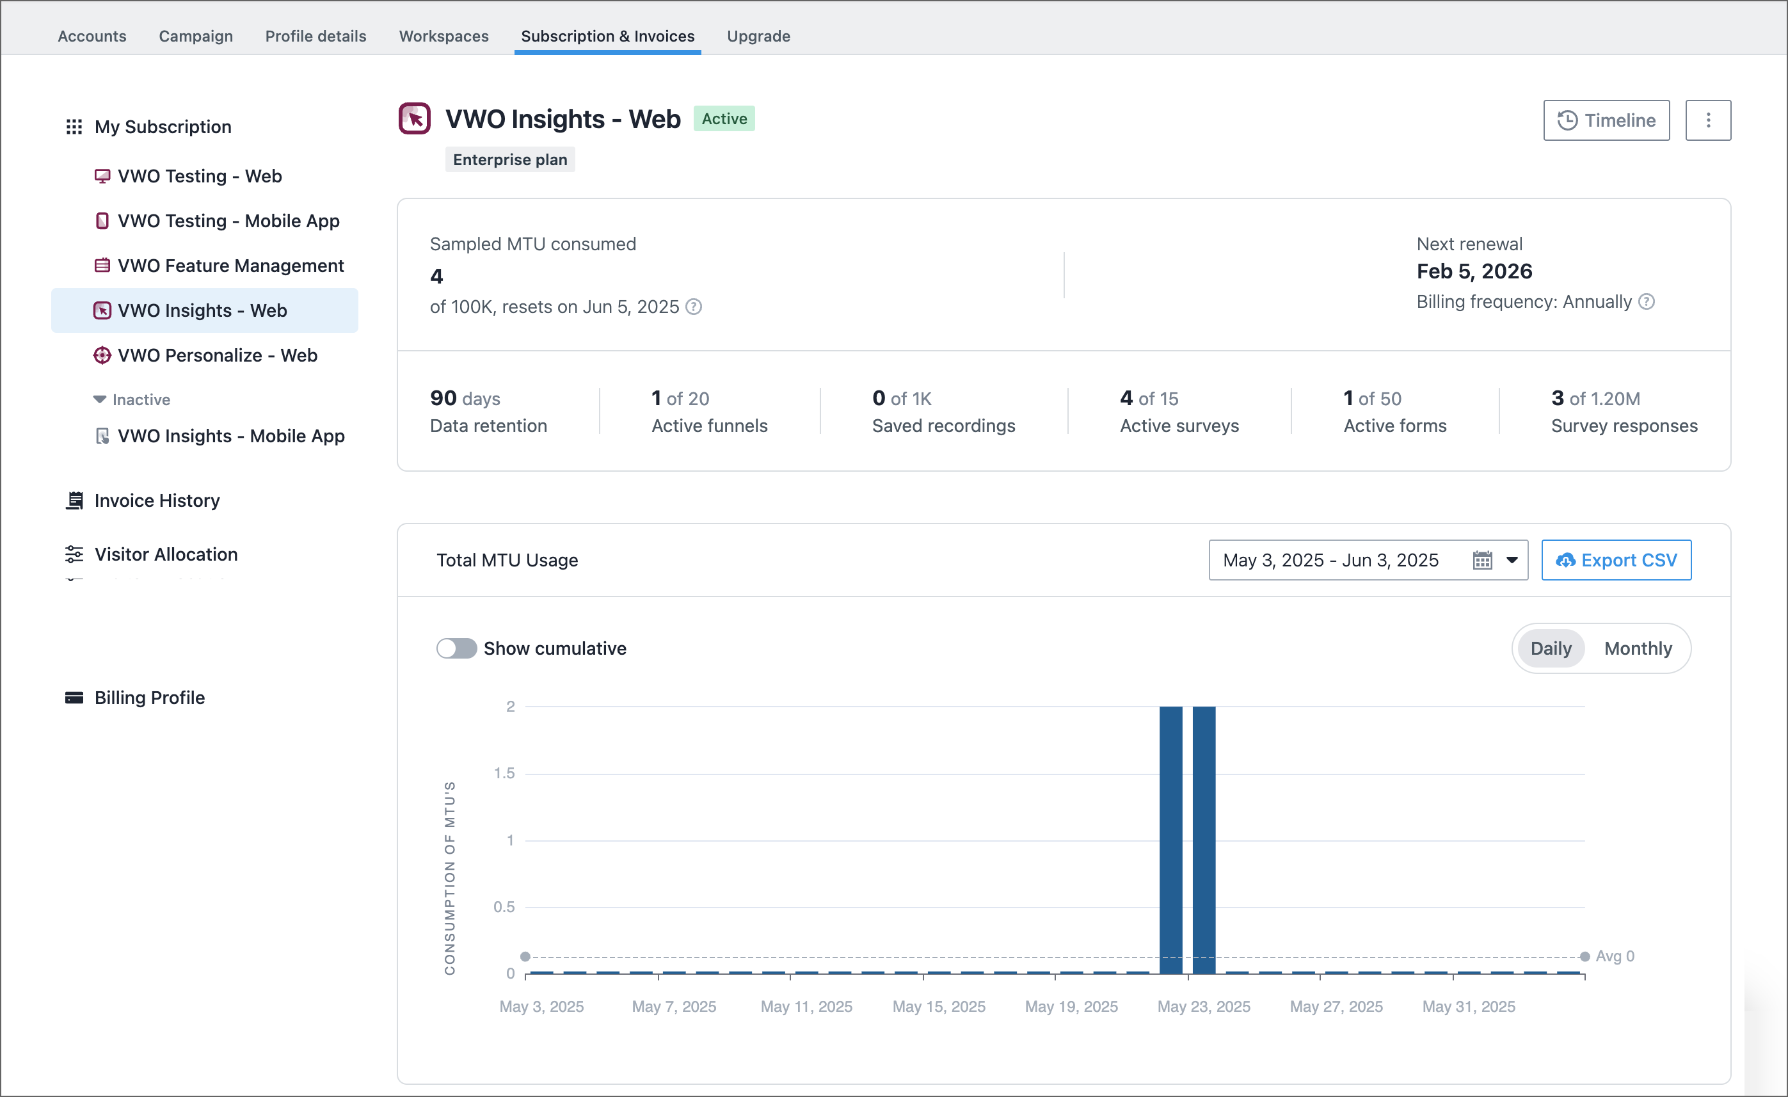
Task: Select the Daily view option
Action: click(1551, 648)
